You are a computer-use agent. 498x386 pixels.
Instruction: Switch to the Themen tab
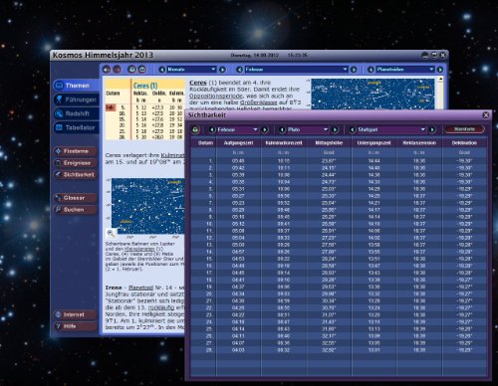pyautogui.click(x=76, y=86)
